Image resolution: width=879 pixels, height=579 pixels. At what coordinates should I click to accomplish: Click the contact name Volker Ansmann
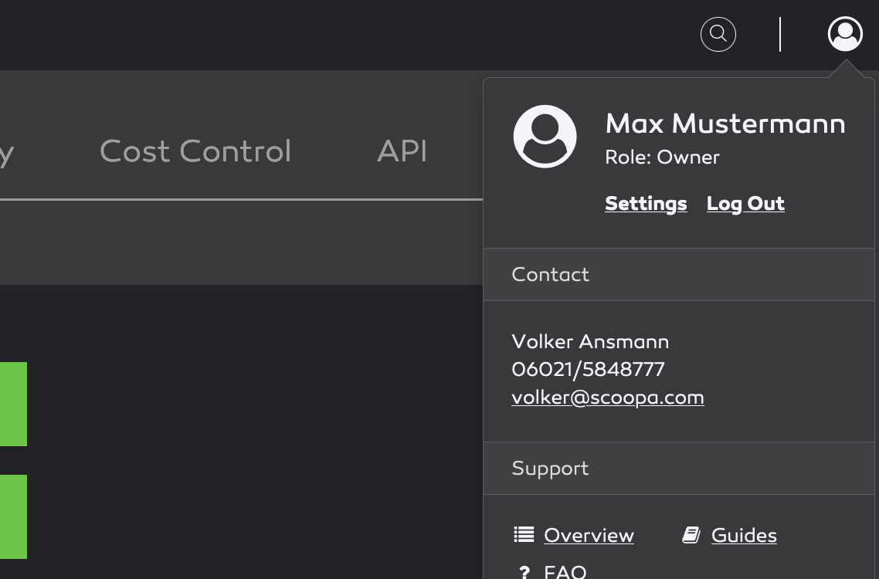click(590, 341)
